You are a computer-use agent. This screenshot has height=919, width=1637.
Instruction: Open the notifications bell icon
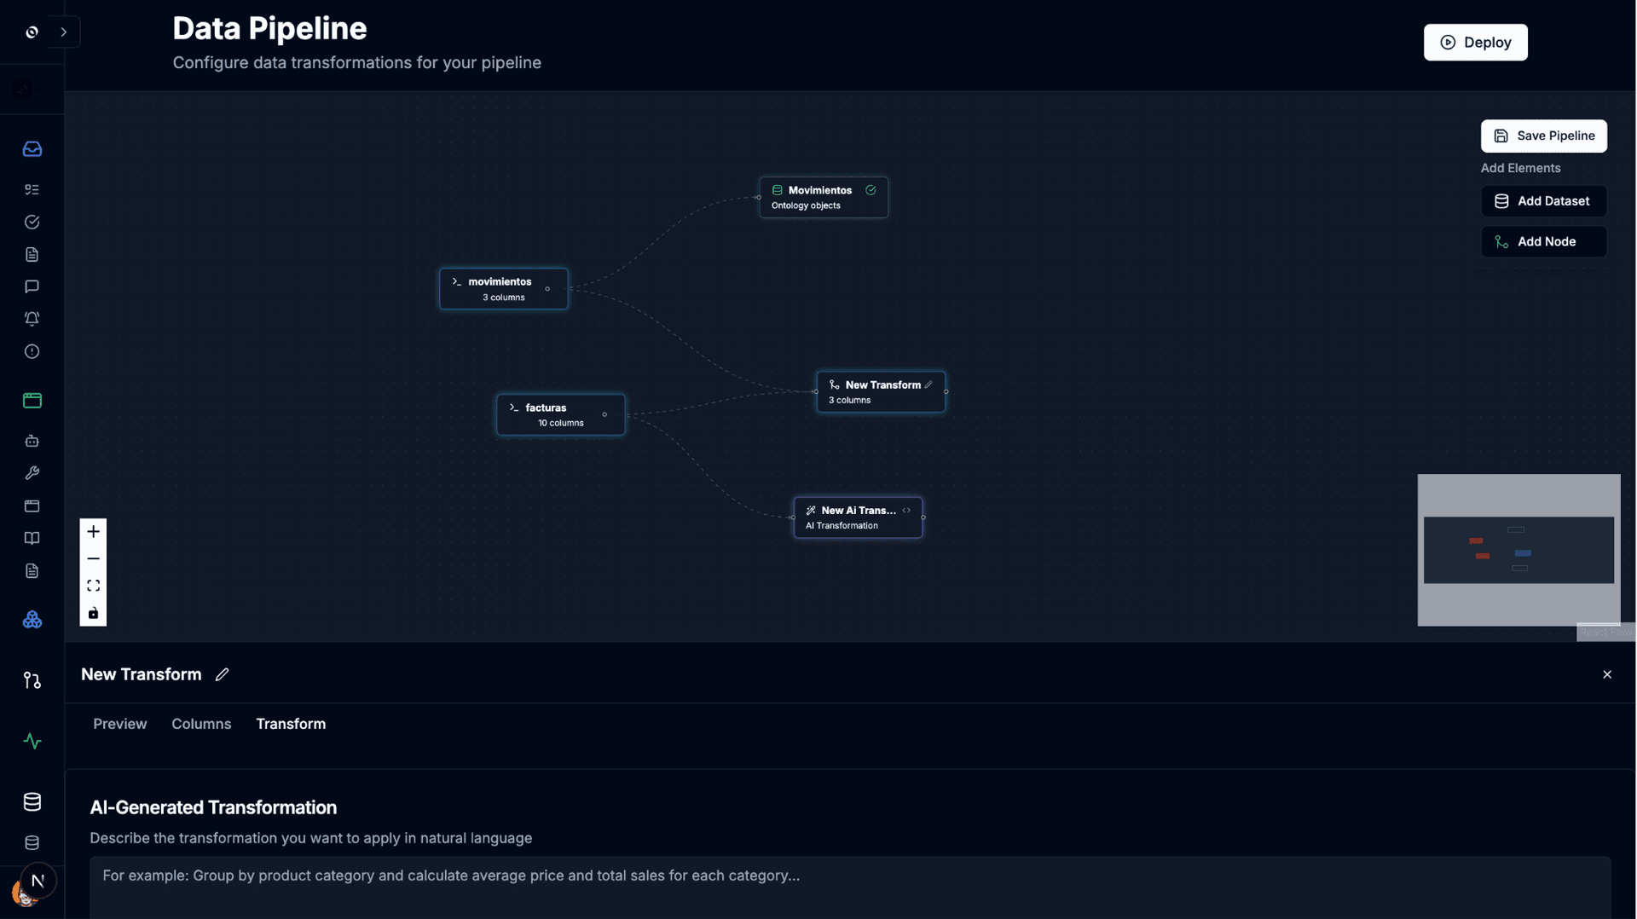click(32, 319)
